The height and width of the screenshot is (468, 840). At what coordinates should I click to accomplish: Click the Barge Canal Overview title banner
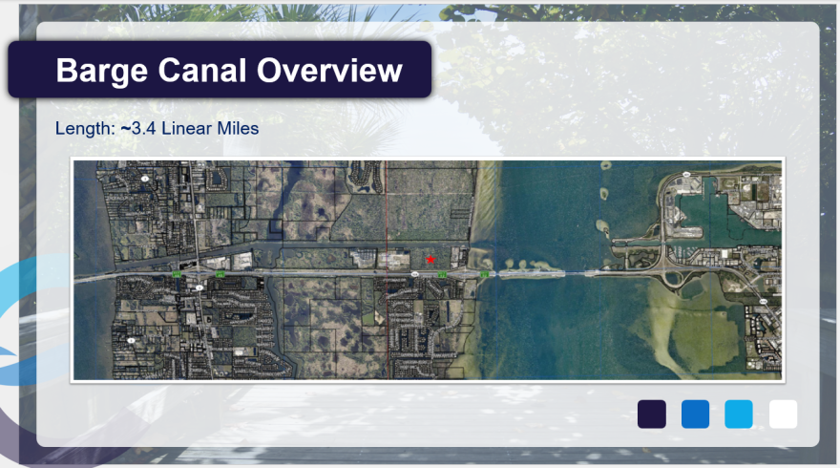coord(220,69)
